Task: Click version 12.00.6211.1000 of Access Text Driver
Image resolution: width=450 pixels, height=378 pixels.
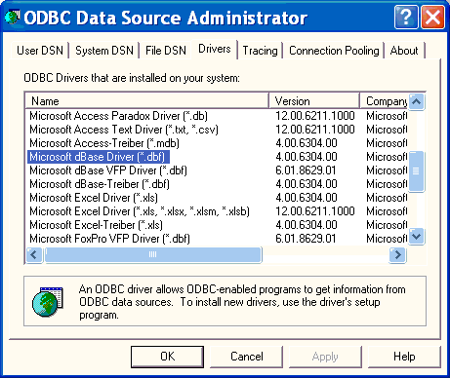Action: click(x=315, y=130)
